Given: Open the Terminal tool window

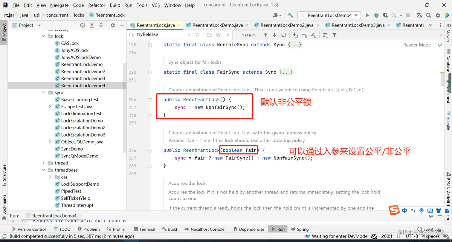Looking at the screenshot, I should (x=144, y=229).
